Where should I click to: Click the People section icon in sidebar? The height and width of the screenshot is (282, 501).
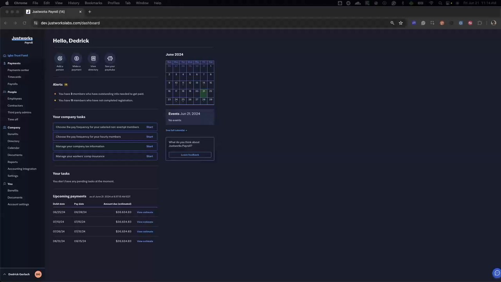pos(5,92)
